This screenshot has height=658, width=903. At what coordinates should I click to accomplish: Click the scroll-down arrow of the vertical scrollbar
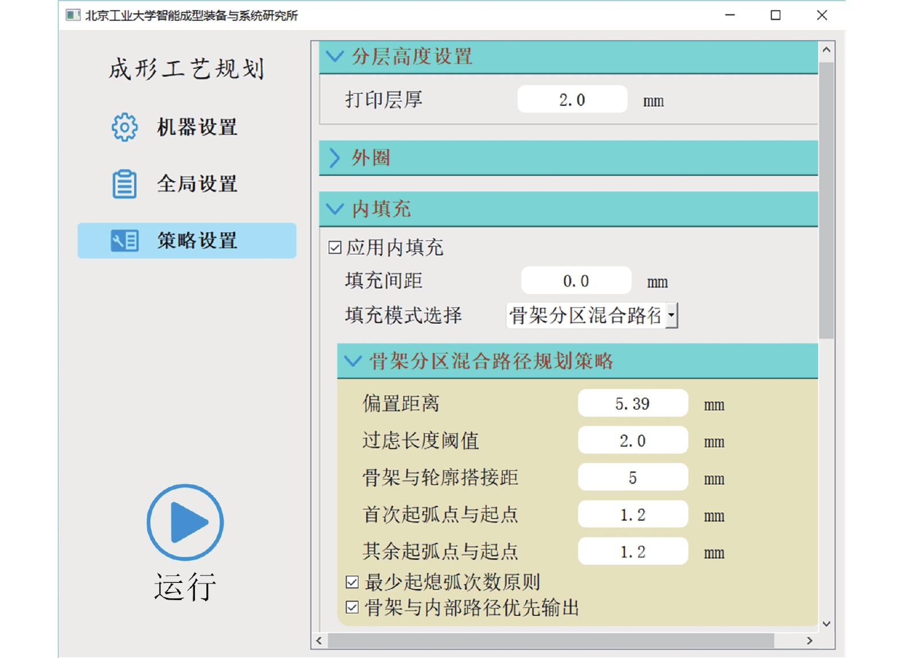826,624
